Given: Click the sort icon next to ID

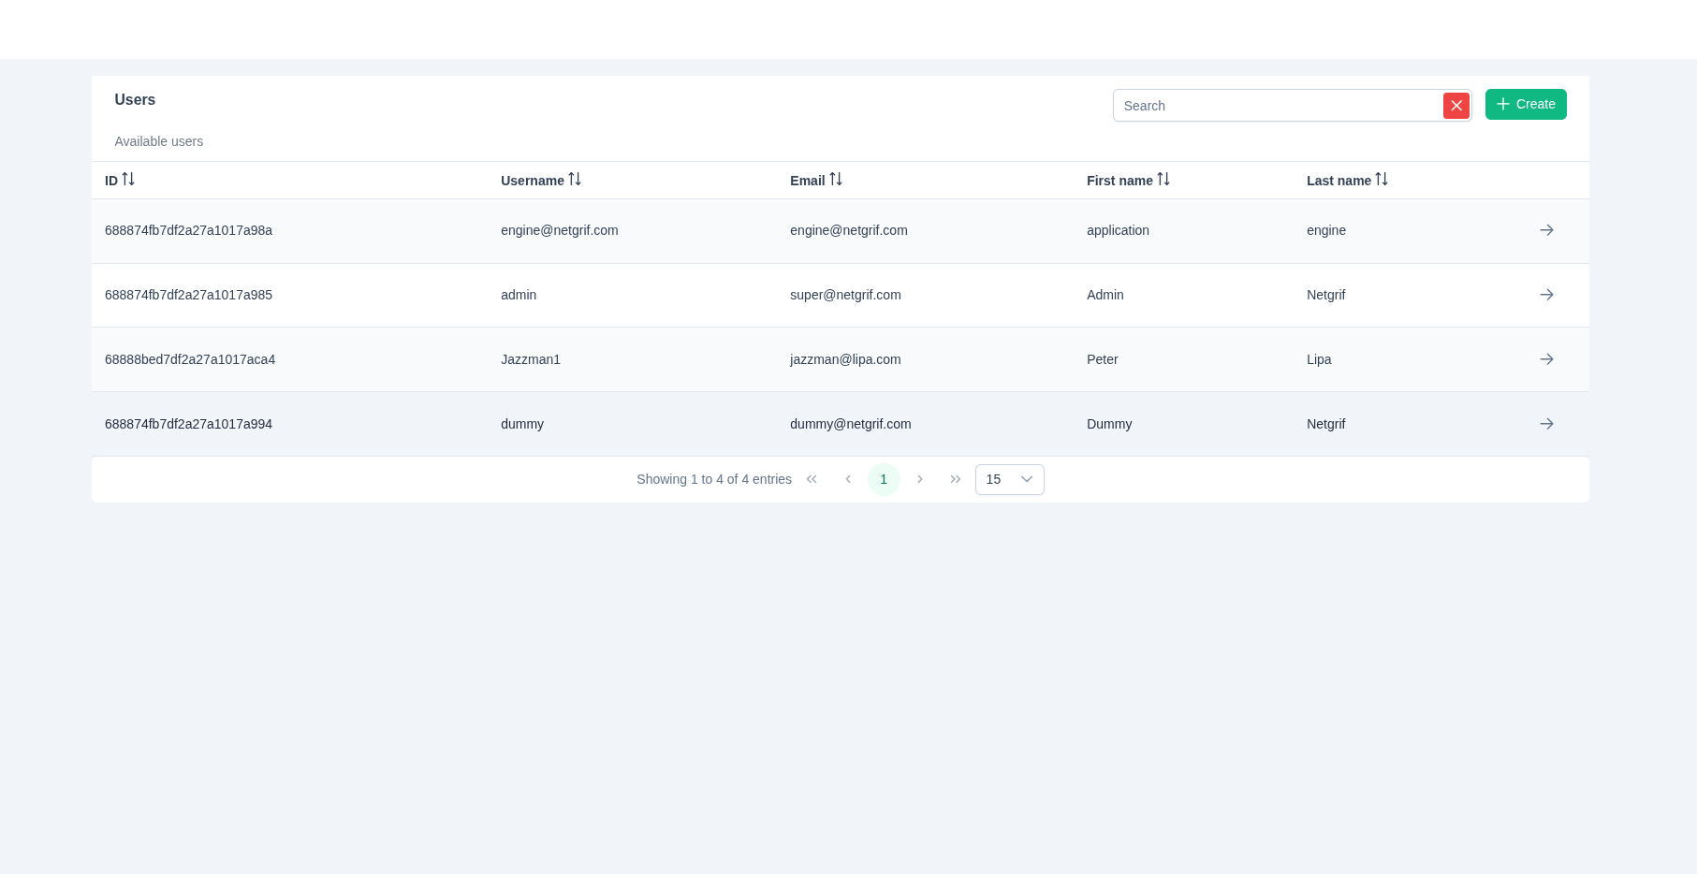Looking at the screenshot, I should coord(128,180).
